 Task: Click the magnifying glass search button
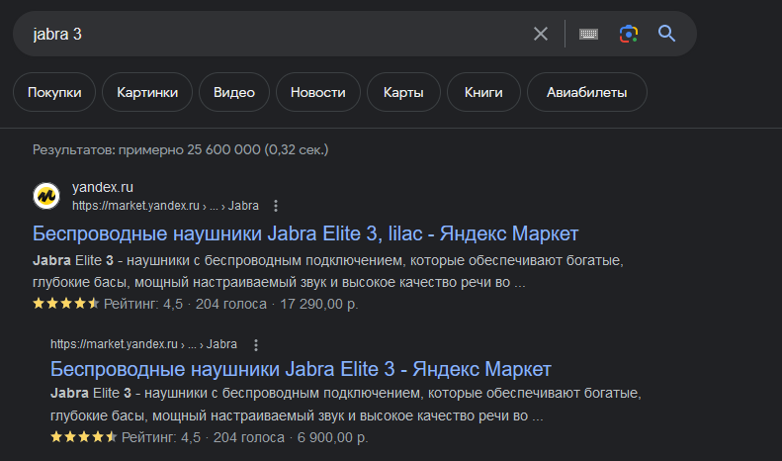(667, 34)
